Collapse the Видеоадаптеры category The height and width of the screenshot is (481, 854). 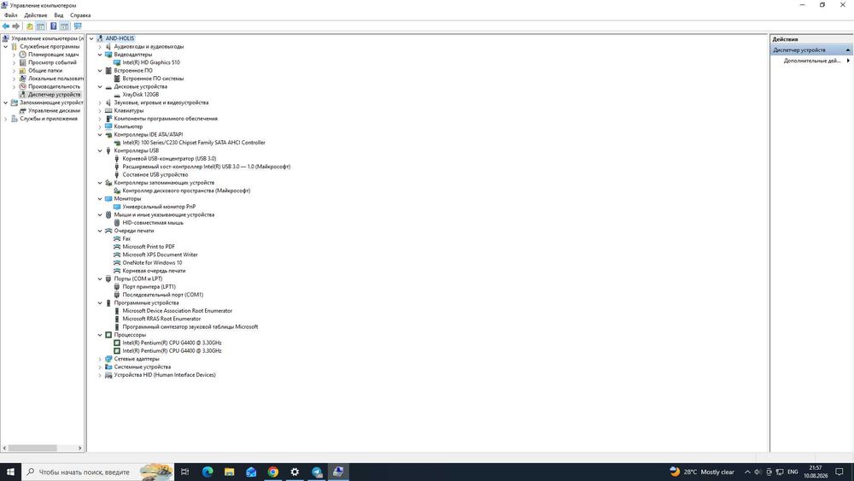click(x=100, y=55)
